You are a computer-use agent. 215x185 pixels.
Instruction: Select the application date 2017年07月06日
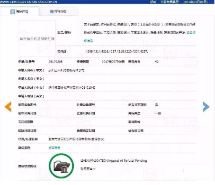point(113,62)
